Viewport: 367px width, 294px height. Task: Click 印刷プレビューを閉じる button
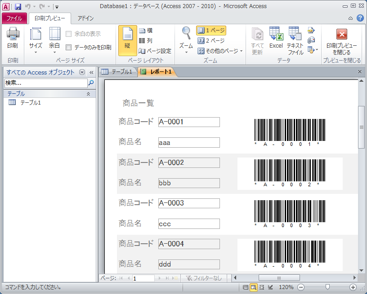click(342, 42)
